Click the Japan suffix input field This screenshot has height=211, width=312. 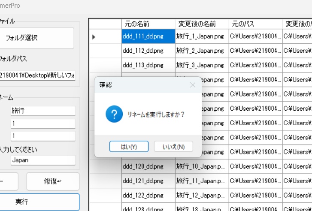pyautogui.click(x=43, y=160)
